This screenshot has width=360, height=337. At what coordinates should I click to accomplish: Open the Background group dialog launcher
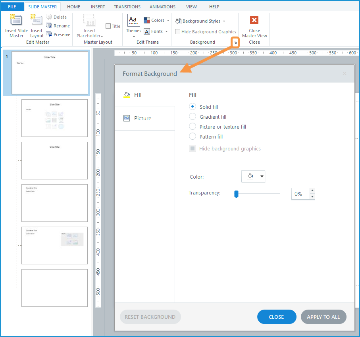click(x=235, y=42)
